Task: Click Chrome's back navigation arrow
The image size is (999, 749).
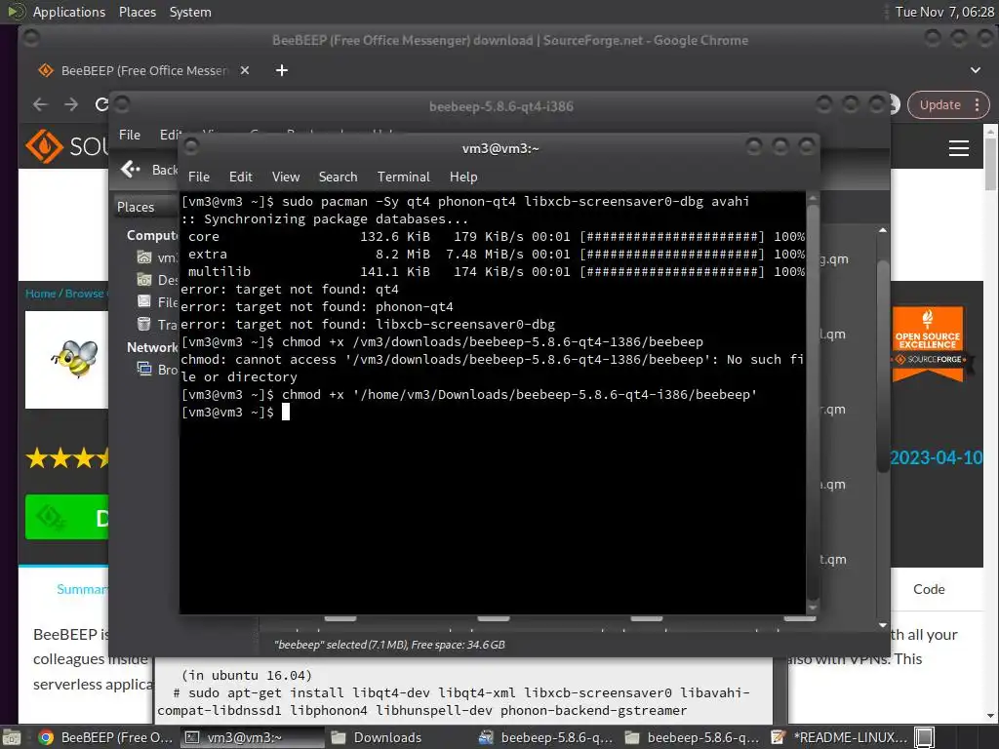Action: [40, 104]
